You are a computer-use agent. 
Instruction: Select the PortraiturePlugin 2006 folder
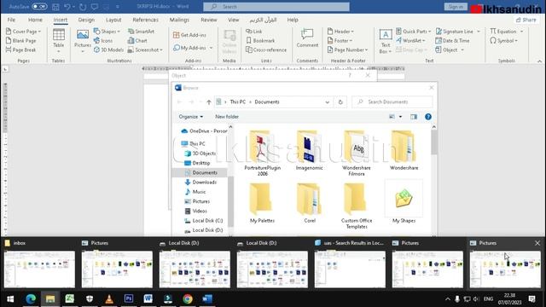click(262, 153)
